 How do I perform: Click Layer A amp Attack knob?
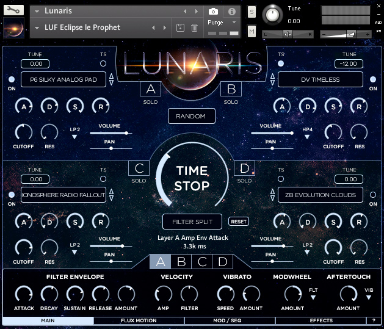(24, 106)
